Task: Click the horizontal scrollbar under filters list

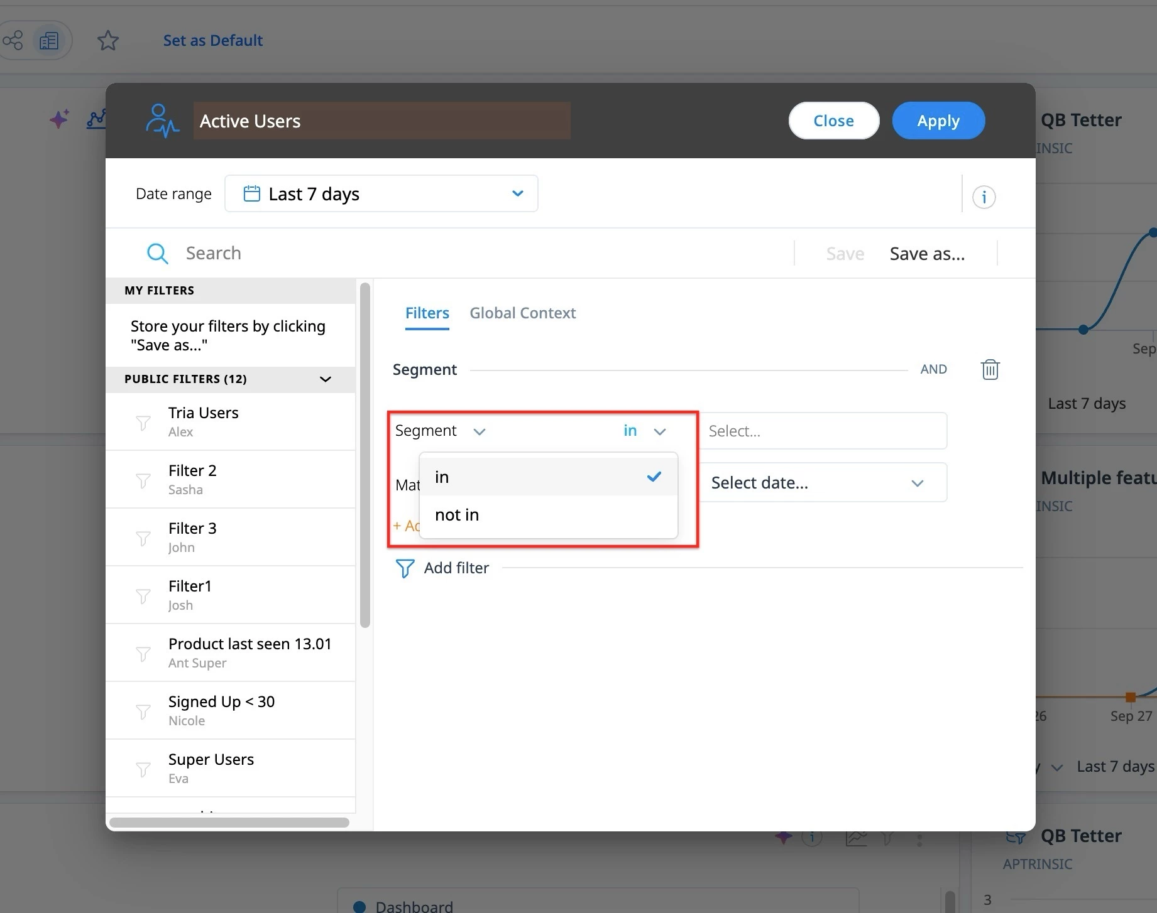Action: (x=229, y=822)
